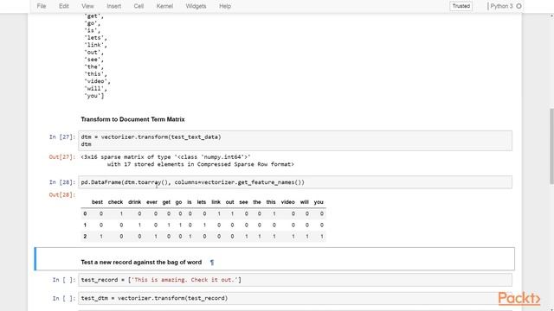Click the 'video' column header
This screenshot has width=554, height=311.
[288, 202]
